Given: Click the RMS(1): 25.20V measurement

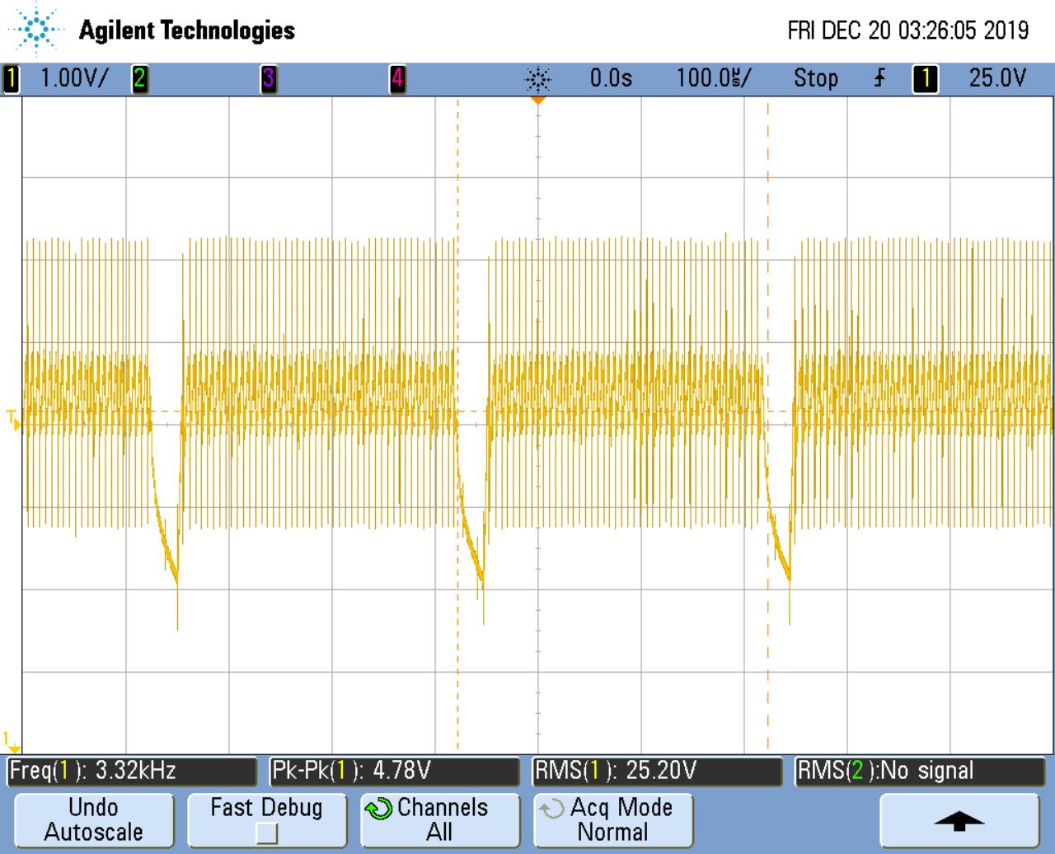Looking at the screenshot, I should coord(657,772).
